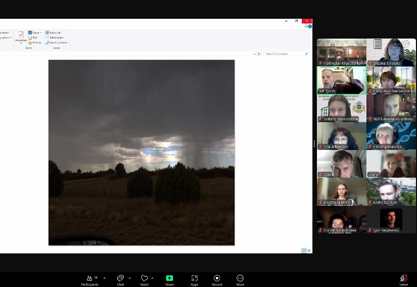Screen dimensions: 417x287
Task: Leave the Zoom meeting
Action: 403,280
